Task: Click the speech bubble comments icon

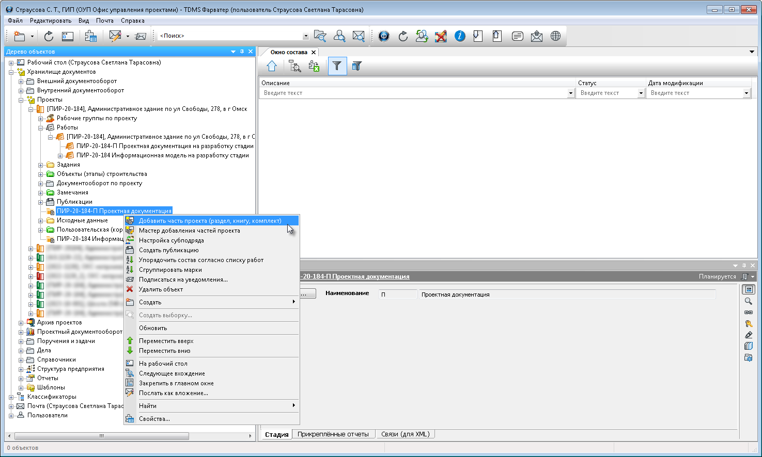Action: coord(517,36)
